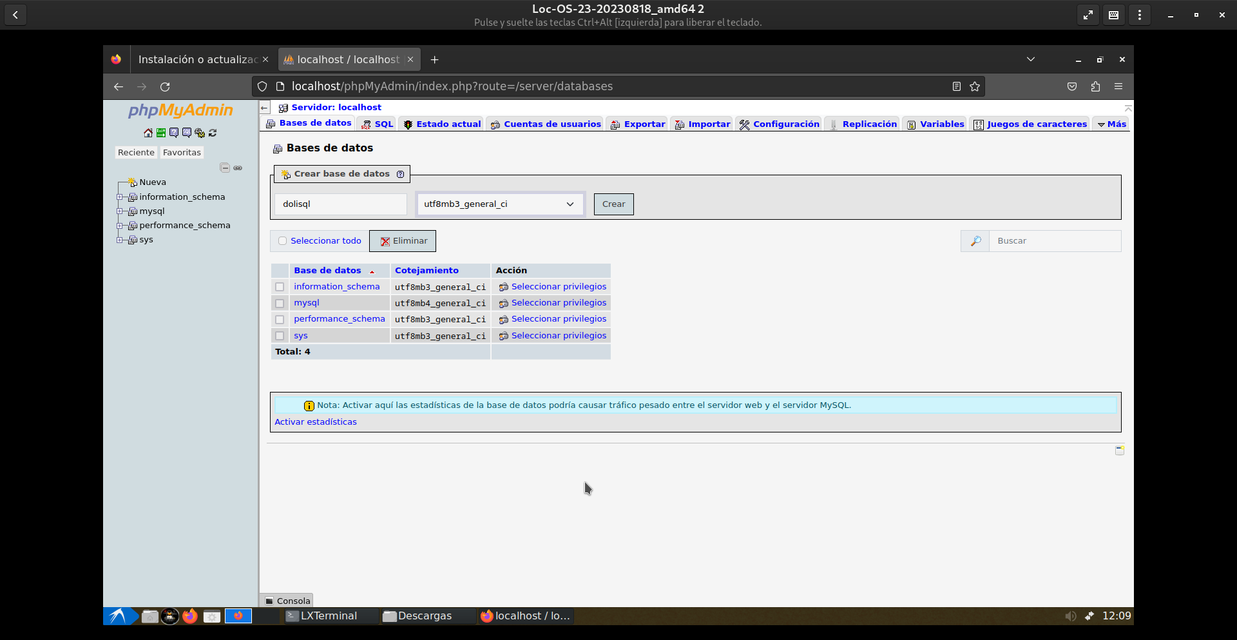Click the green exit/logout icon
The image size is (1237, 640).
tap(161, 133)
